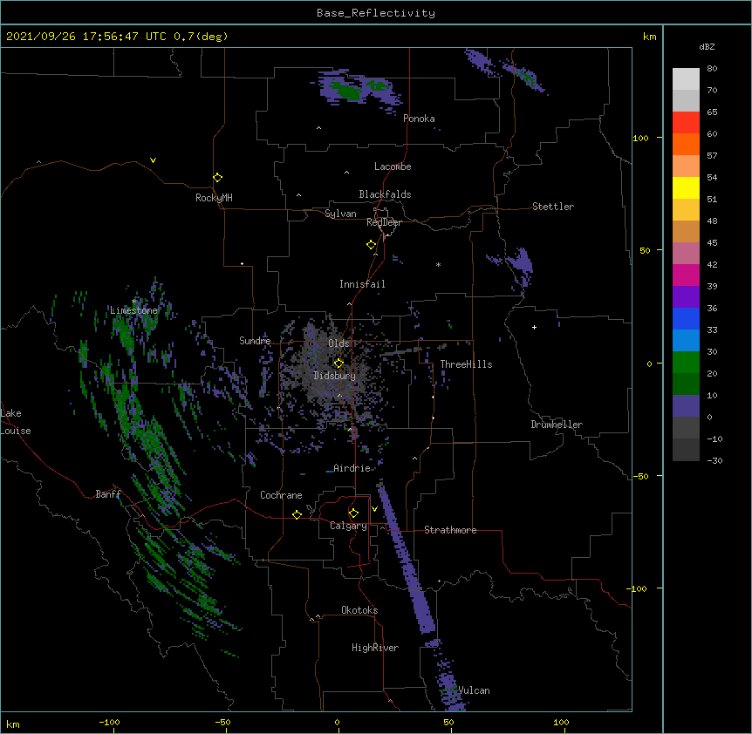Select the green 30 dBZ legend color

(x=686, y=363)
